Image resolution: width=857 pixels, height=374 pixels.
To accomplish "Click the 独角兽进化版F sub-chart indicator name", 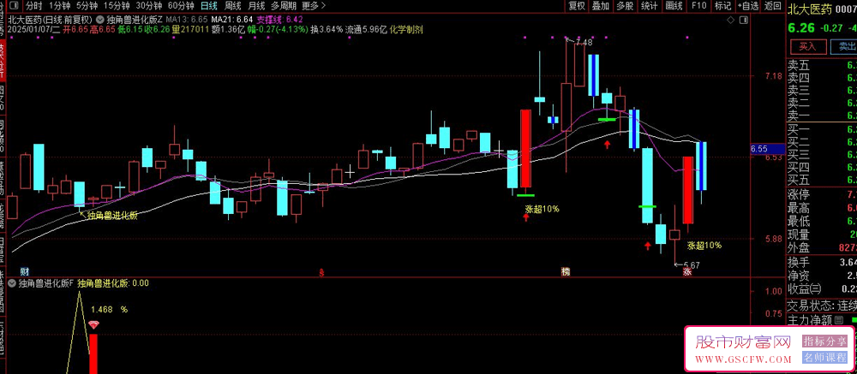I will click(45, 283).
